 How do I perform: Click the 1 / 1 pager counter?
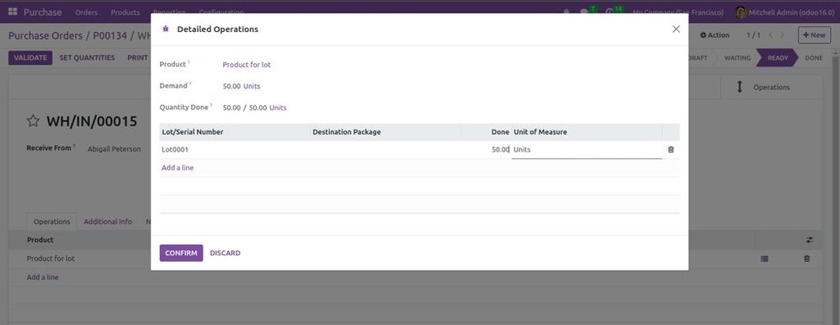coord(753,35)
